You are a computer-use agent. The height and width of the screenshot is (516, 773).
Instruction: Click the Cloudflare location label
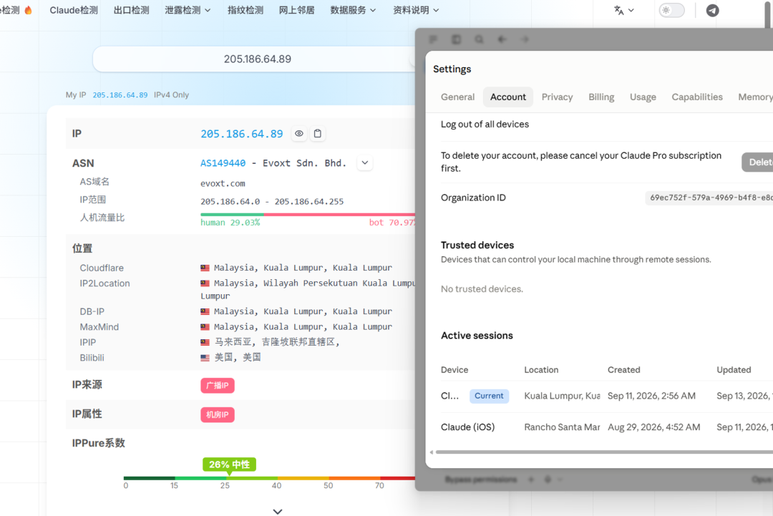[102, 268]
